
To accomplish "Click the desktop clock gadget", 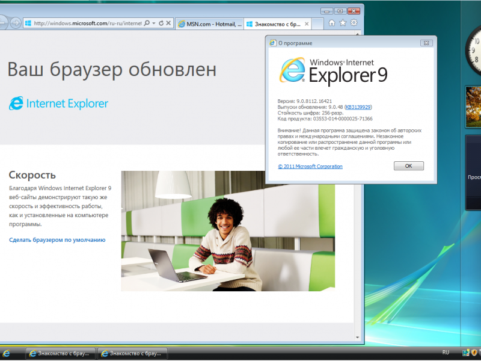I will tap(473, 51).
